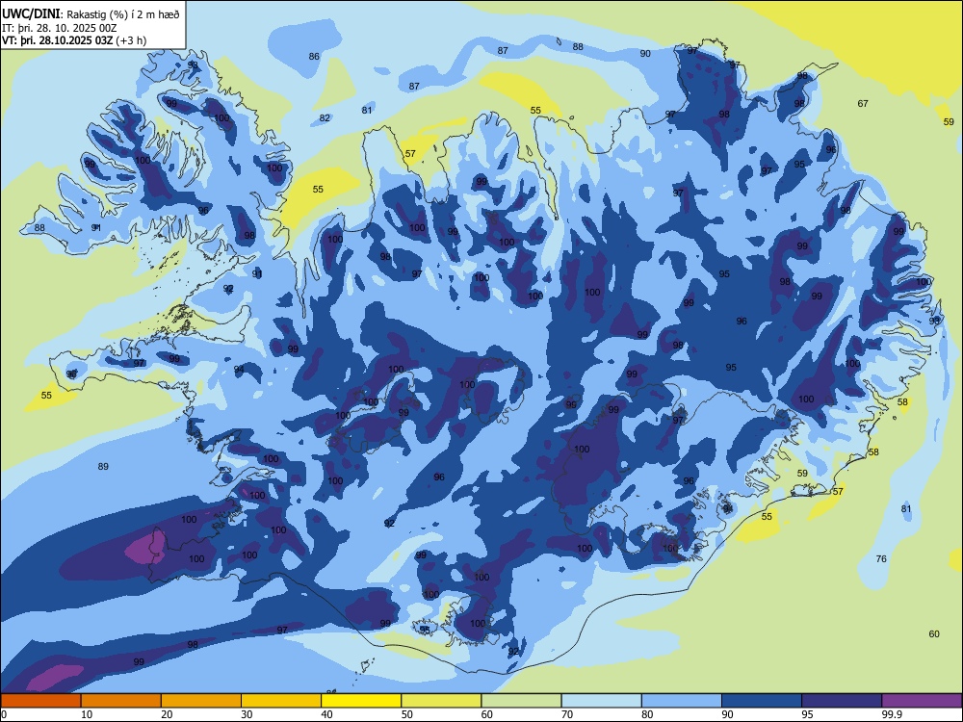The height and width of the screenshot is (722, 963).
Task: Click the orange 10–20 legend swatch
Action: [121, 701]
